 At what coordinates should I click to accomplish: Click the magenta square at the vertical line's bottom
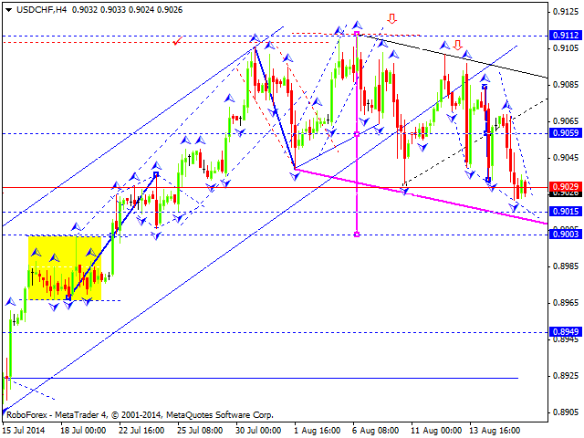[x=356, y=234]
